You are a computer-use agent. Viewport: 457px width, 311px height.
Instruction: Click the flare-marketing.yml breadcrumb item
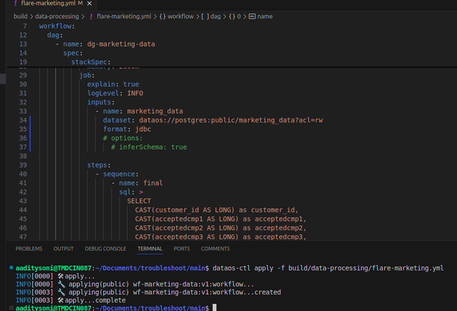tap(124, 17)
